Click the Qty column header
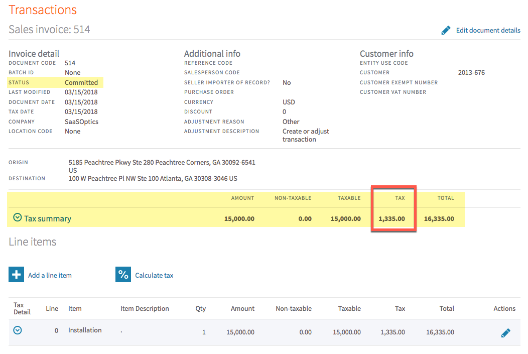Image resolution: width=528 pixels, height=354 pixels. tap(200, 308)
